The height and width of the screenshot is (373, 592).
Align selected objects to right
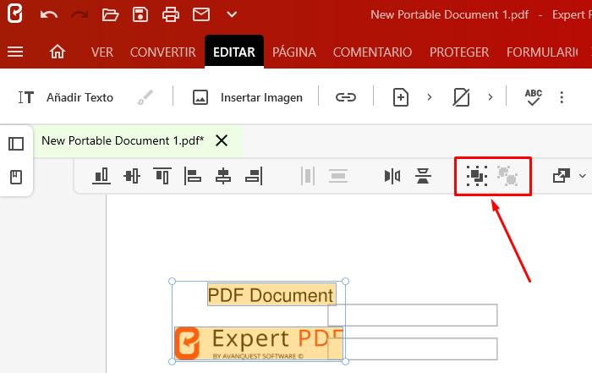pos(254,176)
